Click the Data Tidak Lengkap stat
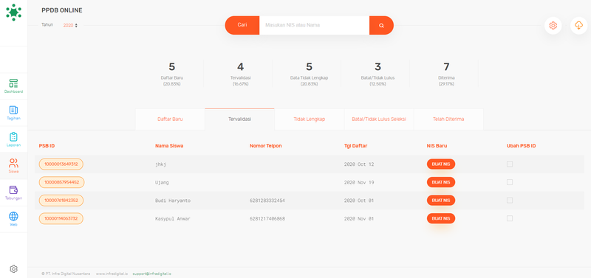 click(x=309, y=74)
